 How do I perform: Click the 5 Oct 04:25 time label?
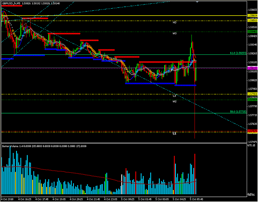coord(180,200)
